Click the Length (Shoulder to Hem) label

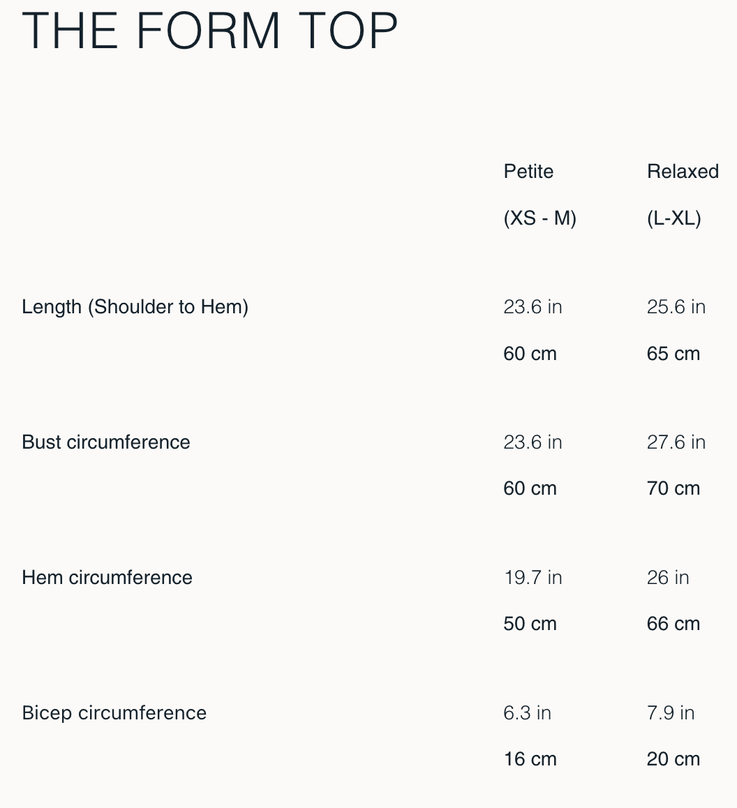(135, 306)
